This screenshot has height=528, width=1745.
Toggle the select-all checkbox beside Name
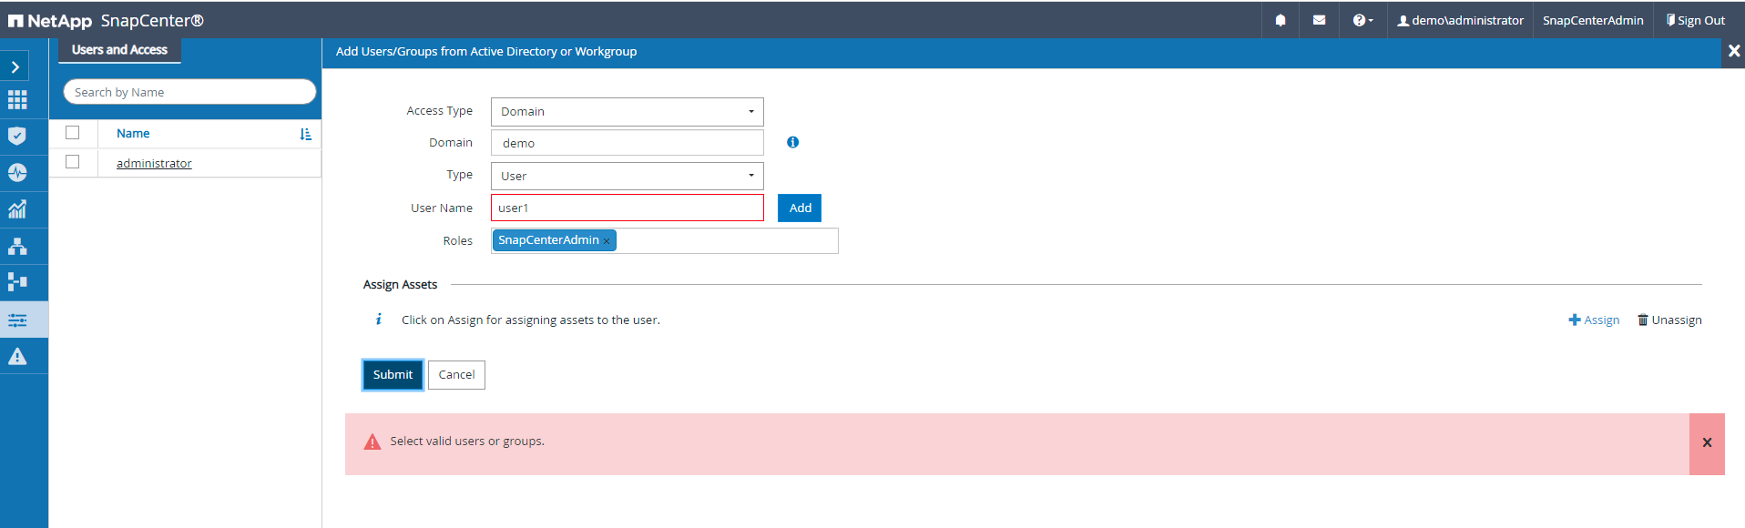pyautogui.click(x=73, y=133)
